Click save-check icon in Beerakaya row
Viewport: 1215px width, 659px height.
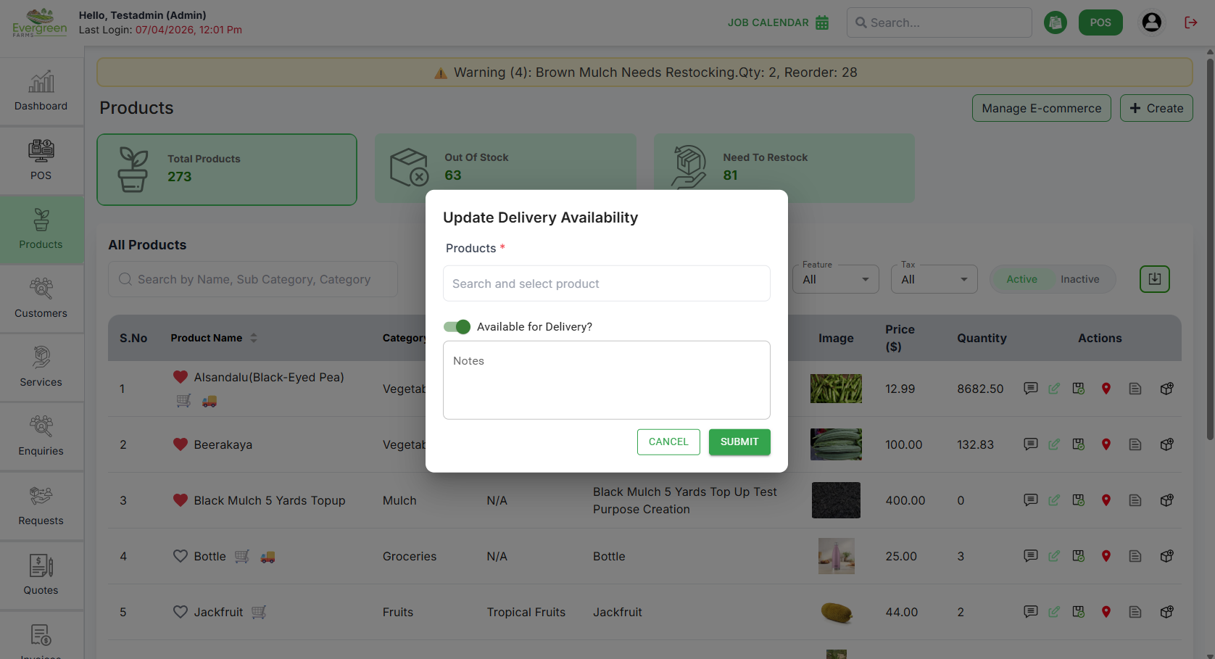(x=1079, y=444)
